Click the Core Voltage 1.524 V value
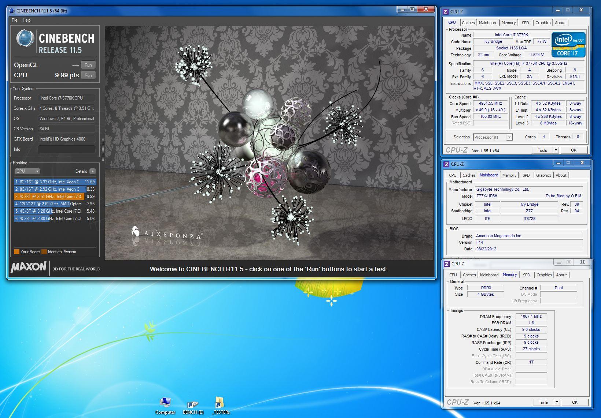The height and width of the screenshot is (418, 601). click(x=537, y=55)
